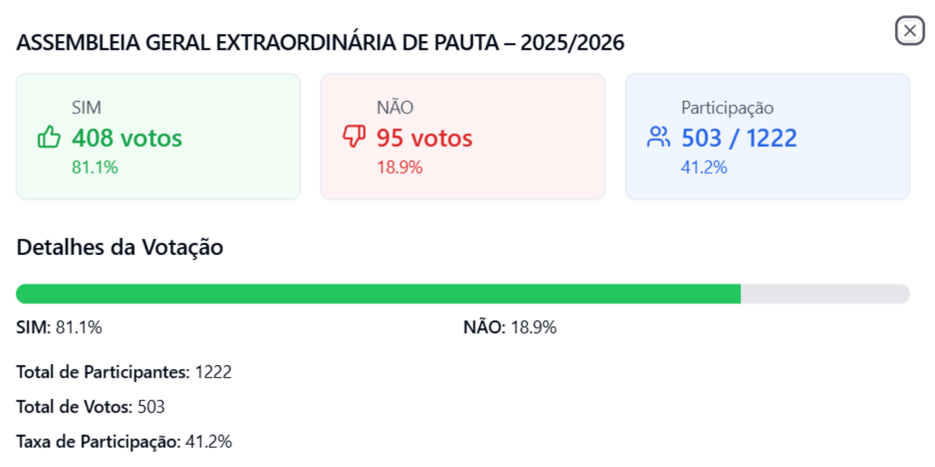The height and width of the screenshot is (467, 935).
Task: Click the assembly title heading text
Action: click(x=320, y=43)
